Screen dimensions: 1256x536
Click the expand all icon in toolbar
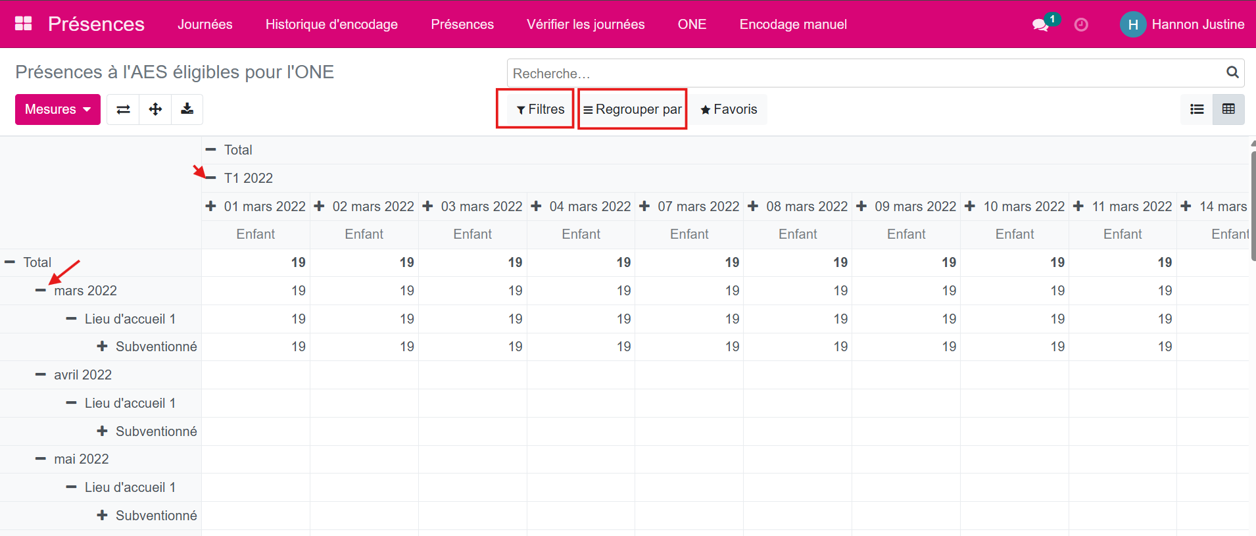tap(155, 109)
